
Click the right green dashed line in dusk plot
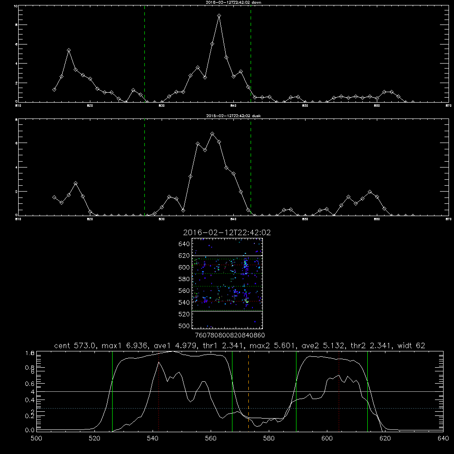251,167
